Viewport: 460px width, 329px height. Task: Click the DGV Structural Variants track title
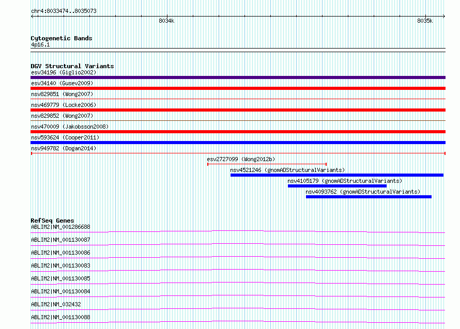(x=72, y=66)
